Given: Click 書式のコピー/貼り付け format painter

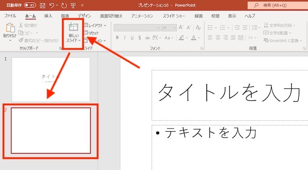Looking at the screenshot, I should pyautogui.click(x=39, y=41).
